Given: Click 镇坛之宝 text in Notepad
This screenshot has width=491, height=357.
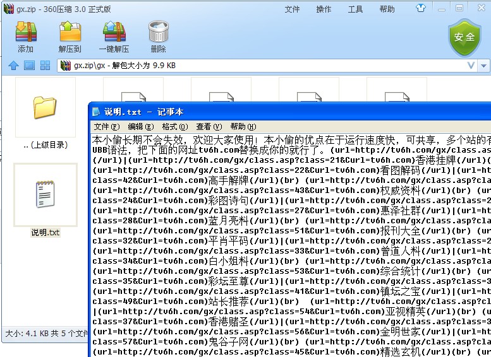Looking at the screenshot, I should coord(400,291).
